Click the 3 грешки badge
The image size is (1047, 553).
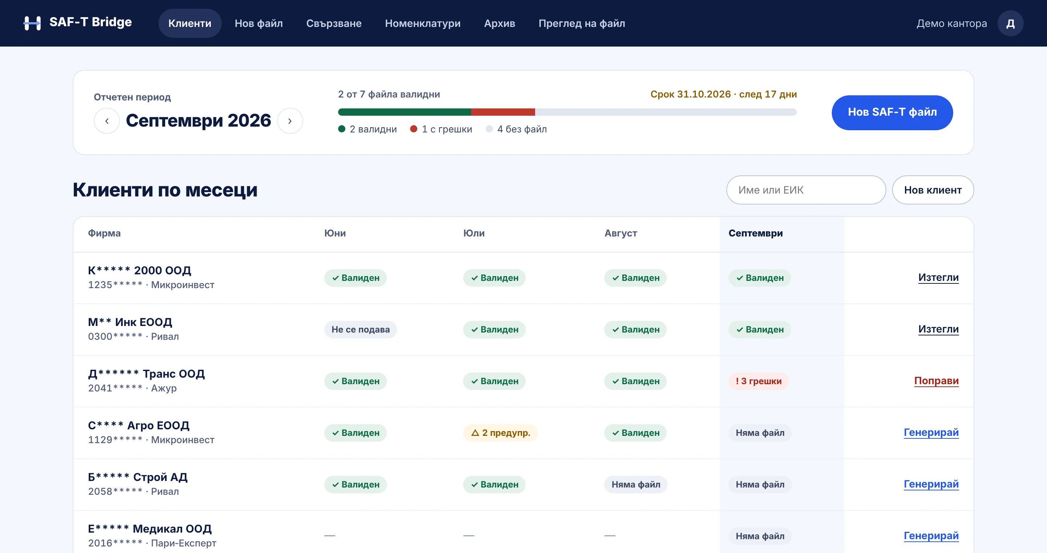coord(758,381)
